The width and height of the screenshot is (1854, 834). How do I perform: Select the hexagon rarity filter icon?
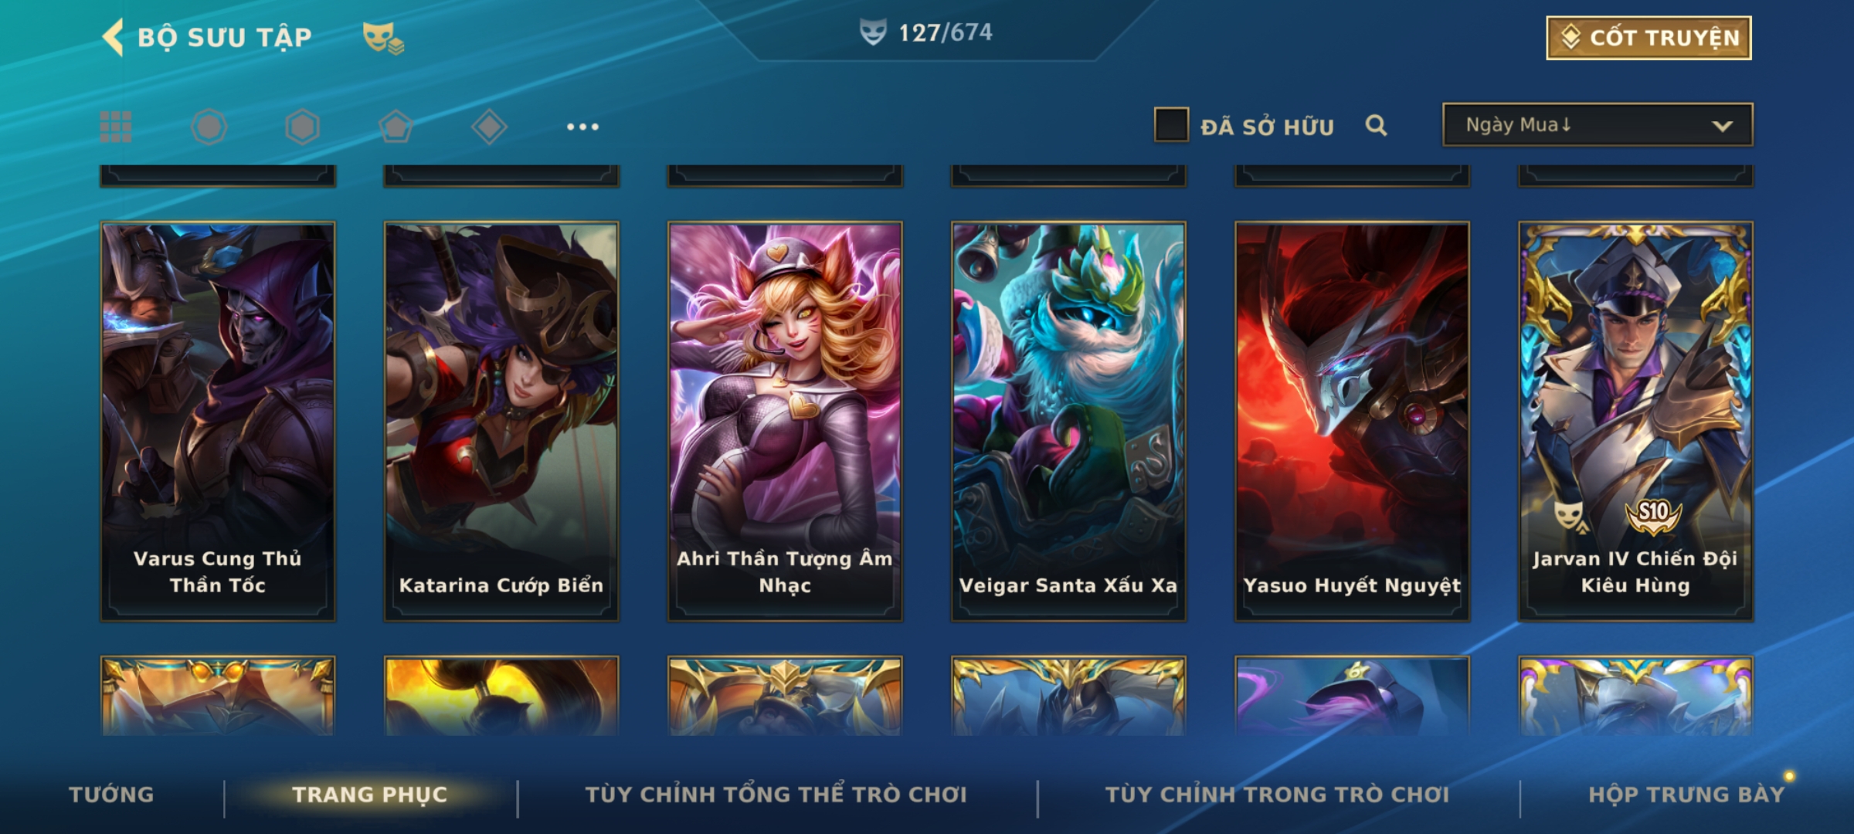coord(302,127)
